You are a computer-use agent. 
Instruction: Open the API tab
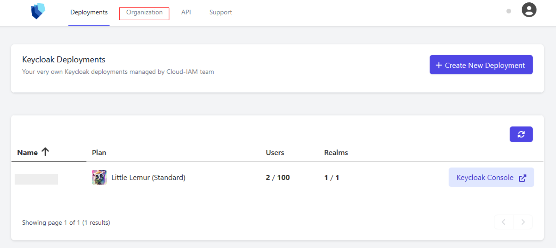coord(186,12)
